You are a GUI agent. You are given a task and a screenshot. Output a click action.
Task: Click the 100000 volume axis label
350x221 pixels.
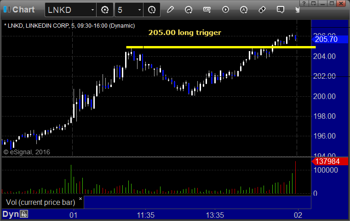tap(326, 170)
